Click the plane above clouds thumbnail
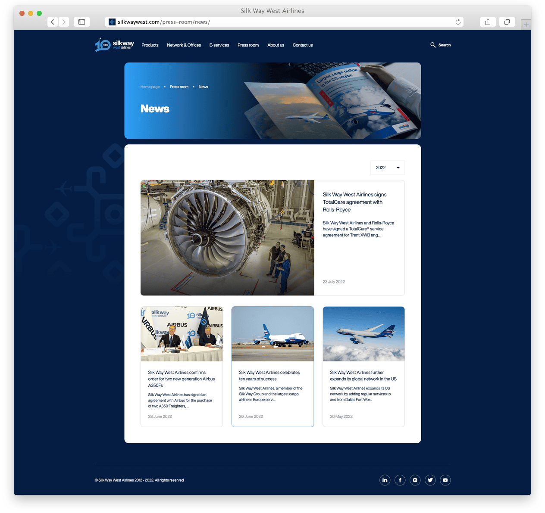 (x=363, y=334)
